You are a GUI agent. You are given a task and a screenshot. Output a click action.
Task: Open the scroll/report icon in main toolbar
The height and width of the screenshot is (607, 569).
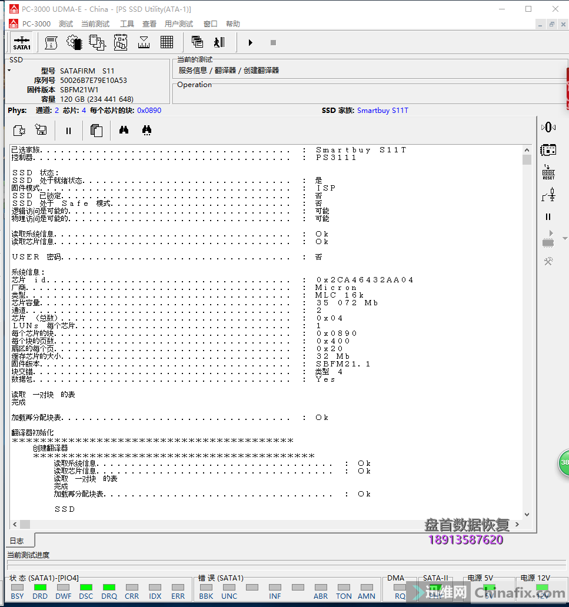click(51, 42)
